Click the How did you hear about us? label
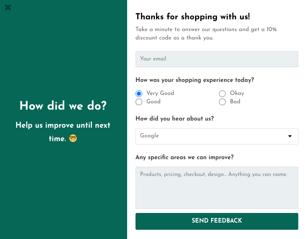Image resolution: width=305 pixels, height=239 pixels. tap(175, 118)
